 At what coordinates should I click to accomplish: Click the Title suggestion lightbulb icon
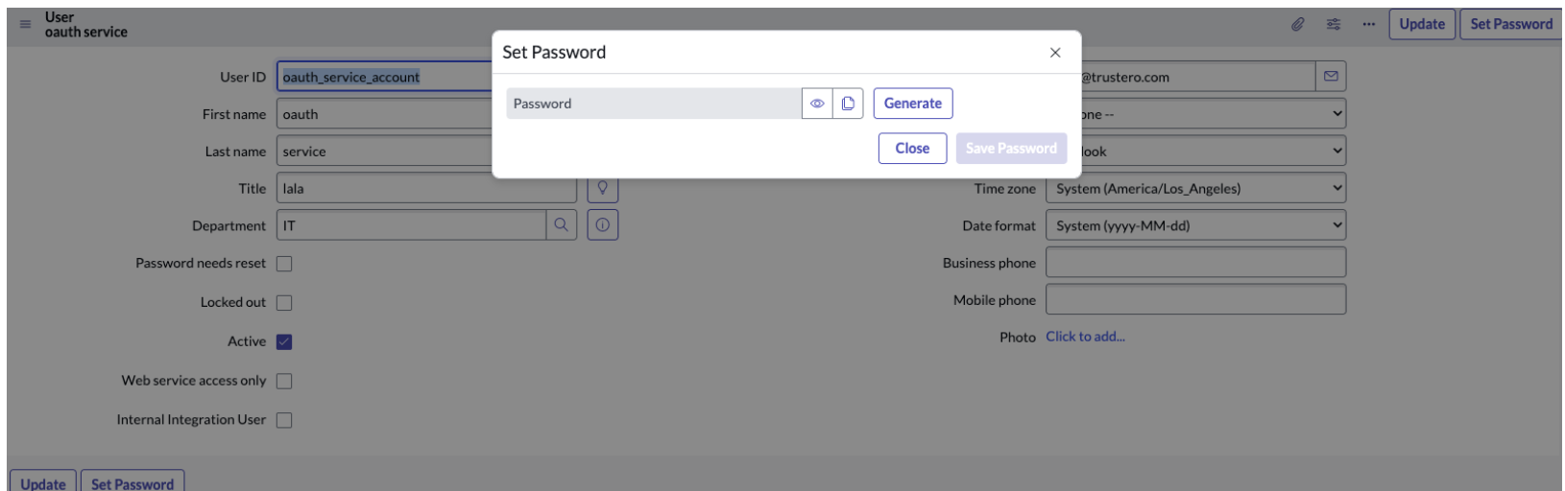(603, 188)
